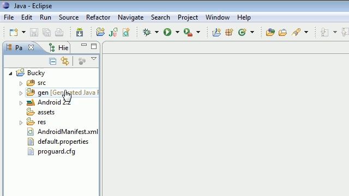349x196 pixels.
Task: Open the New wizard dropdown arrow
Action: click(23, 33)
